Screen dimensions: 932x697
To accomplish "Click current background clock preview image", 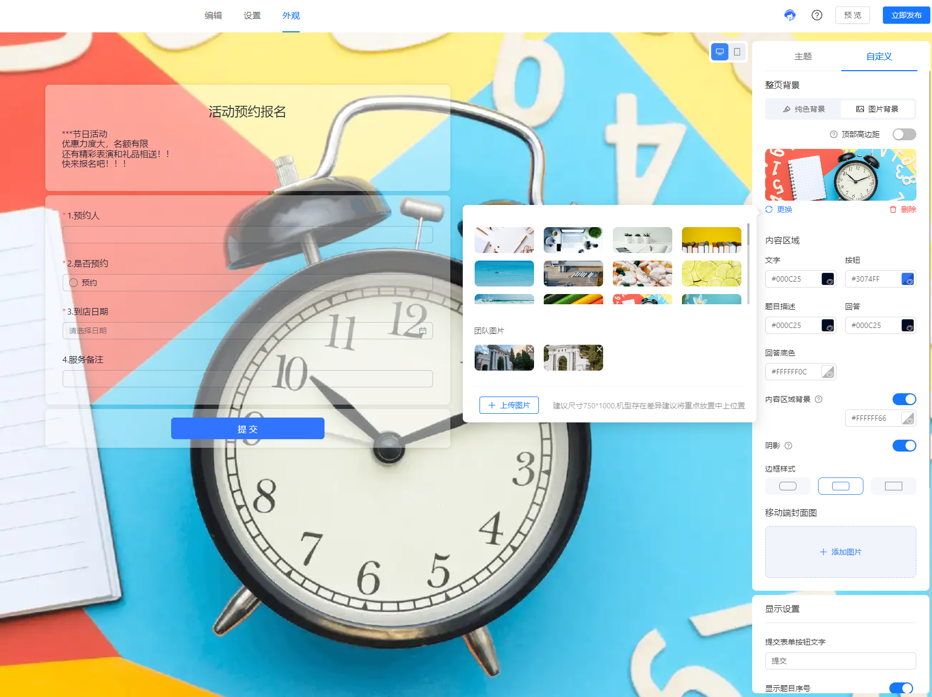I will click(x=841, y=175).
